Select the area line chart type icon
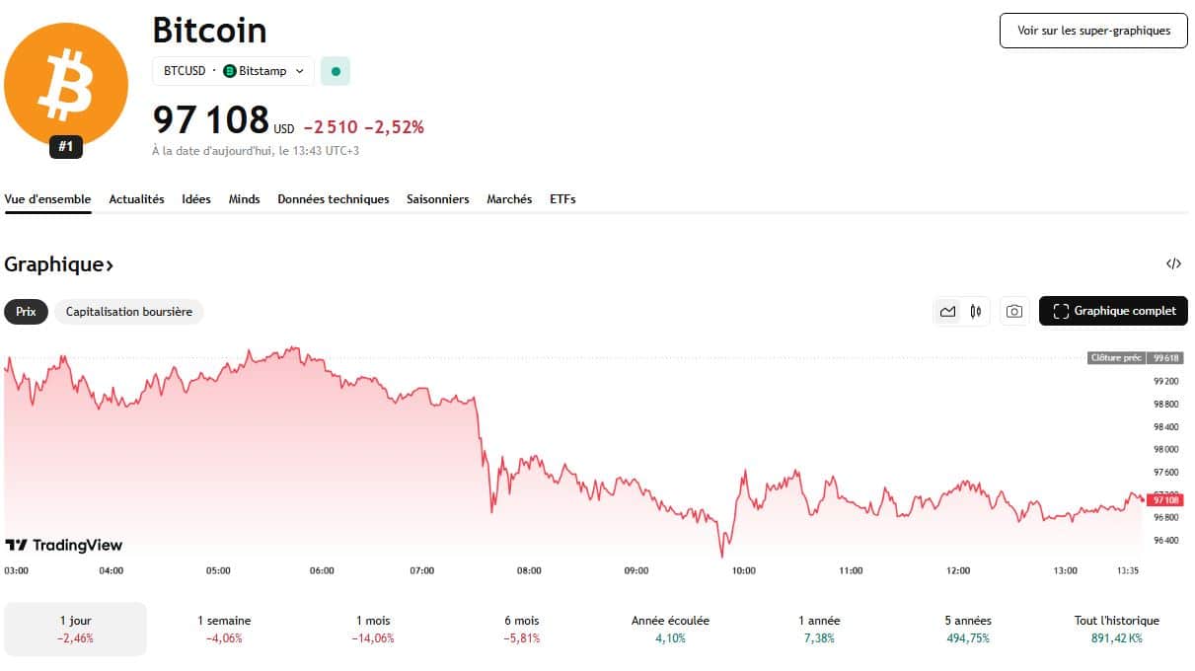This screenshot has width=1195, height=671. (947, 312)
